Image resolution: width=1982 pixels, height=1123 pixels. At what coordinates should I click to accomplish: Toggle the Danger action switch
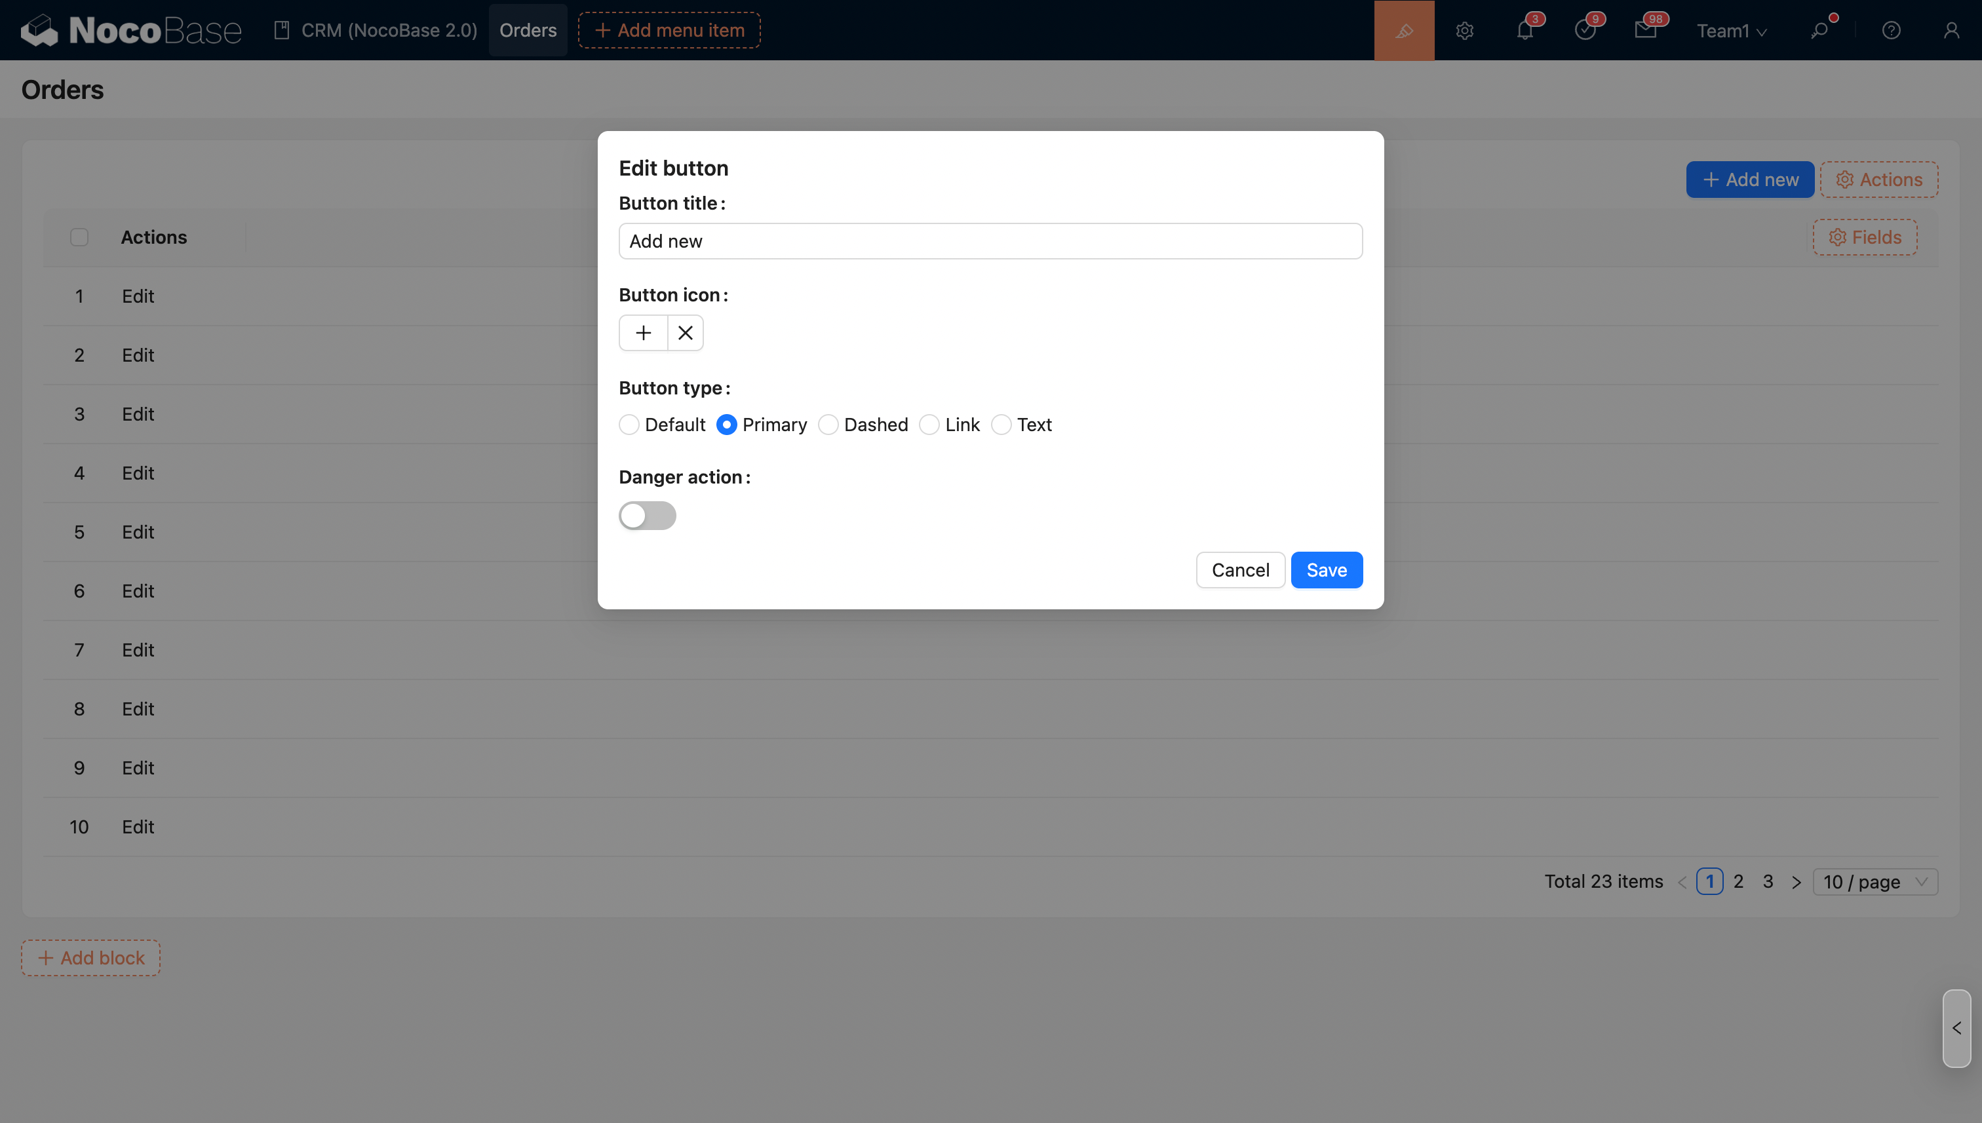coord(648,515)
